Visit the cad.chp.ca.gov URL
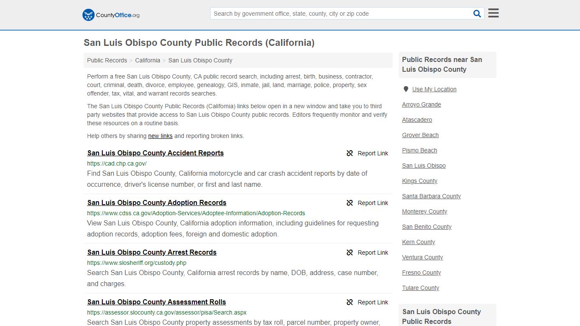This screenshot has width=580, height=326. click(x=117, y=163)
